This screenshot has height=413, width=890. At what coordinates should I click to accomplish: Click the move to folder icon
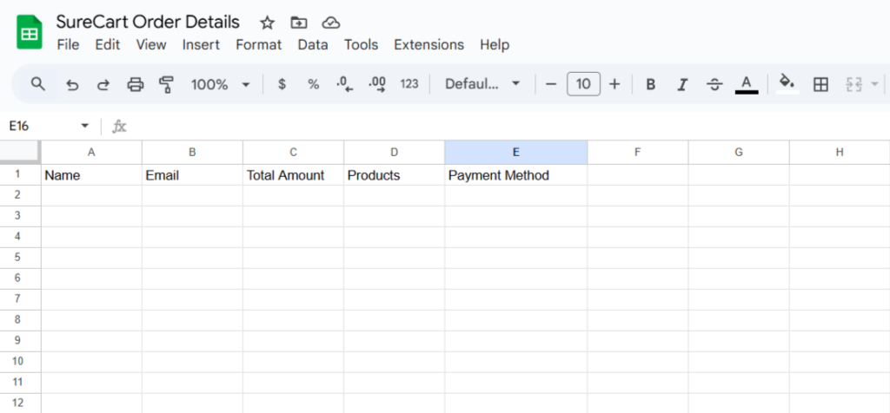[299, 23]
